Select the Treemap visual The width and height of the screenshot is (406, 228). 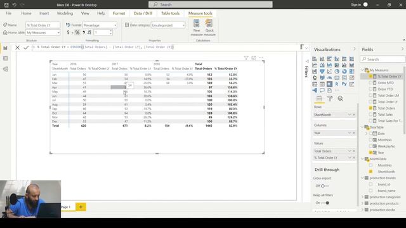[x=351, y=72]
